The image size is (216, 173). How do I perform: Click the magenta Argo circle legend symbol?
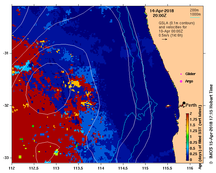pyautogui.click(x=181, y=82)
